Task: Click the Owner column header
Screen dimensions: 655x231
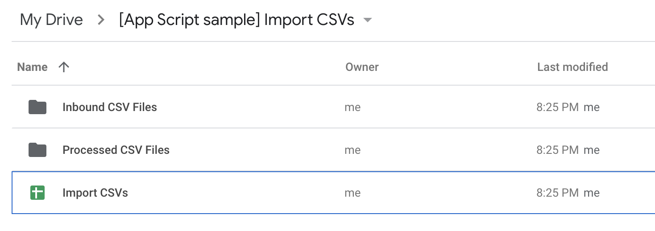Action: pyautogui.click(x=362, y=67)
